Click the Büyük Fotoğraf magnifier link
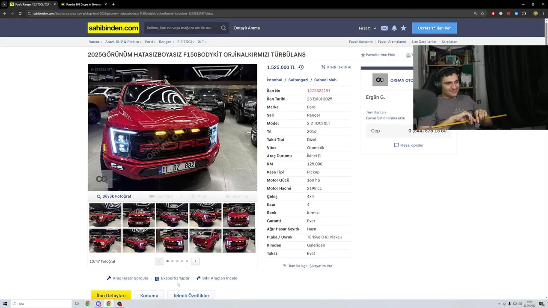 click(x=114, y=196)
